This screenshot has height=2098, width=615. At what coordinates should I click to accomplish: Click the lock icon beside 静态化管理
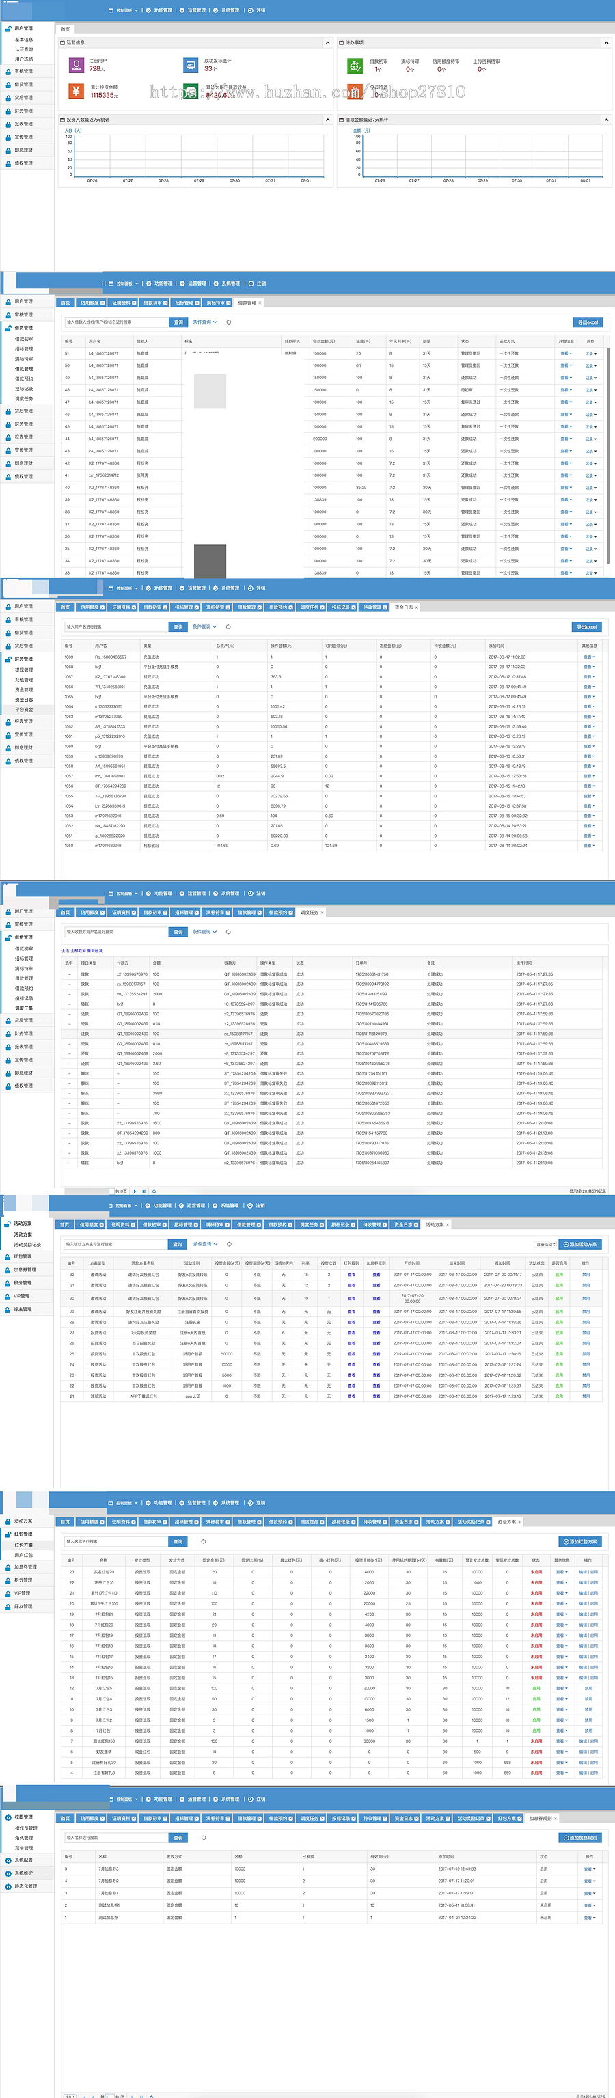tap(8, 1886)
